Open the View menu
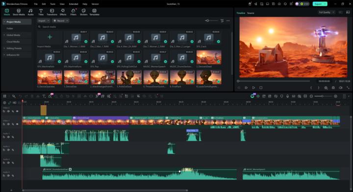The width and height of the screenshot is (353, 192). click(62, 4)
